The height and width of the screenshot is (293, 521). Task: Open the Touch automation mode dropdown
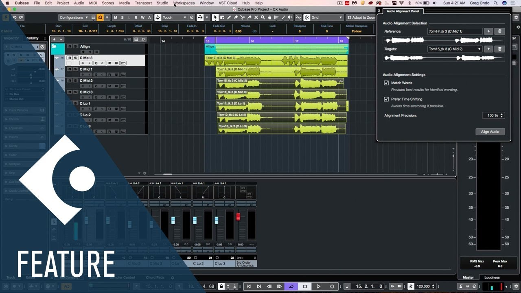pyautogui.click(x=175, y=17)
